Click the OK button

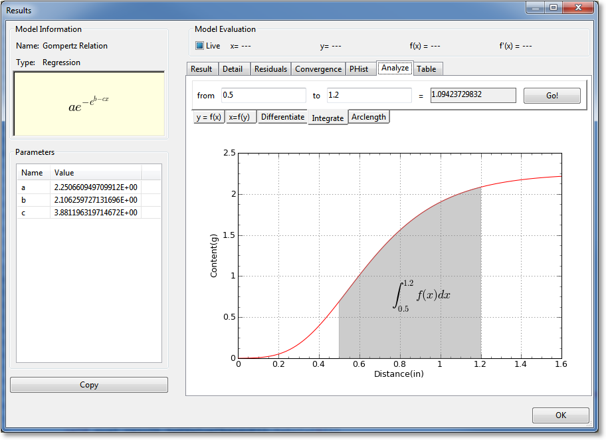pos(561,415)
